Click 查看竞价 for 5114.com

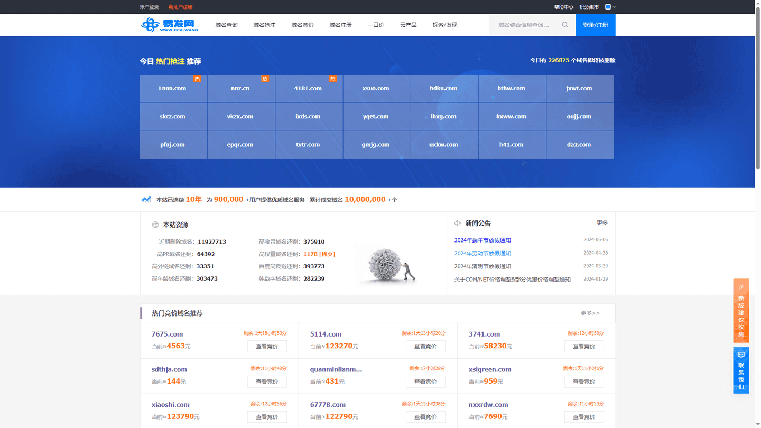click(x=425, y=347)
